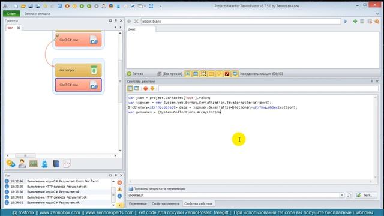Click the action properties search field
The height and width of the screenshot is (216, 384).
[268, 88]
